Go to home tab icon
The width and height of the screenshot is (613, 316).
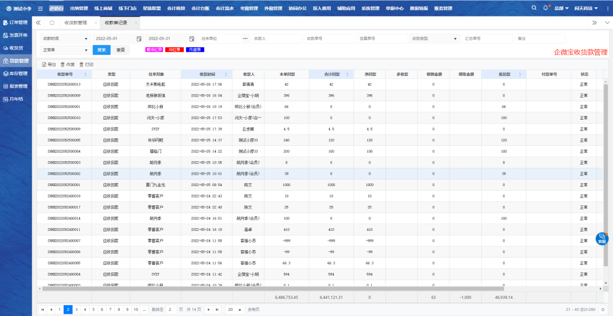pyautogui.click(x=52, y=23)
